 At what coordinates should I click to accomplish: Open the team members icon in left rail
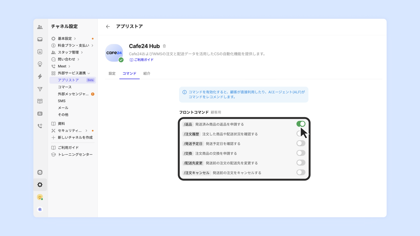pos(40,27)
